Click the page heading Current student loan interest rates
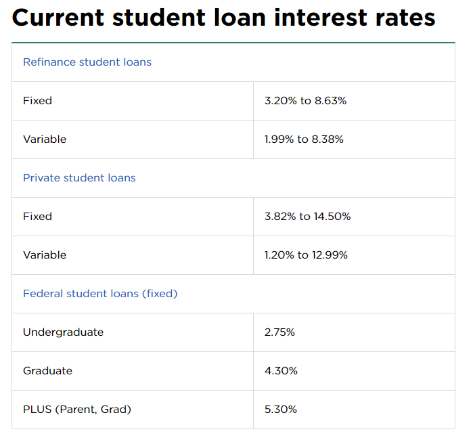Viewport: 473px width, 438px height. tap(223, 18)
